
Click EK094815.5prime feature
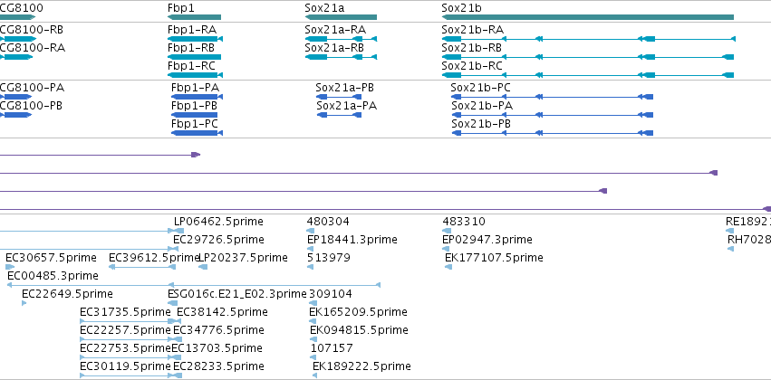[x=313, y=339]
